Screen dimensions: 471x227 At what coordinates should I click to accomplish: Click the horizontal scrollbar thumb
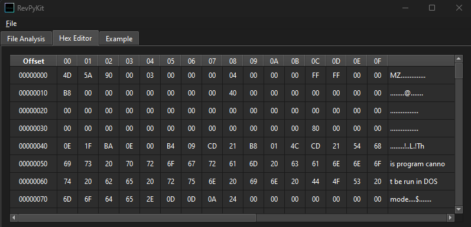(x=137, y=218)
